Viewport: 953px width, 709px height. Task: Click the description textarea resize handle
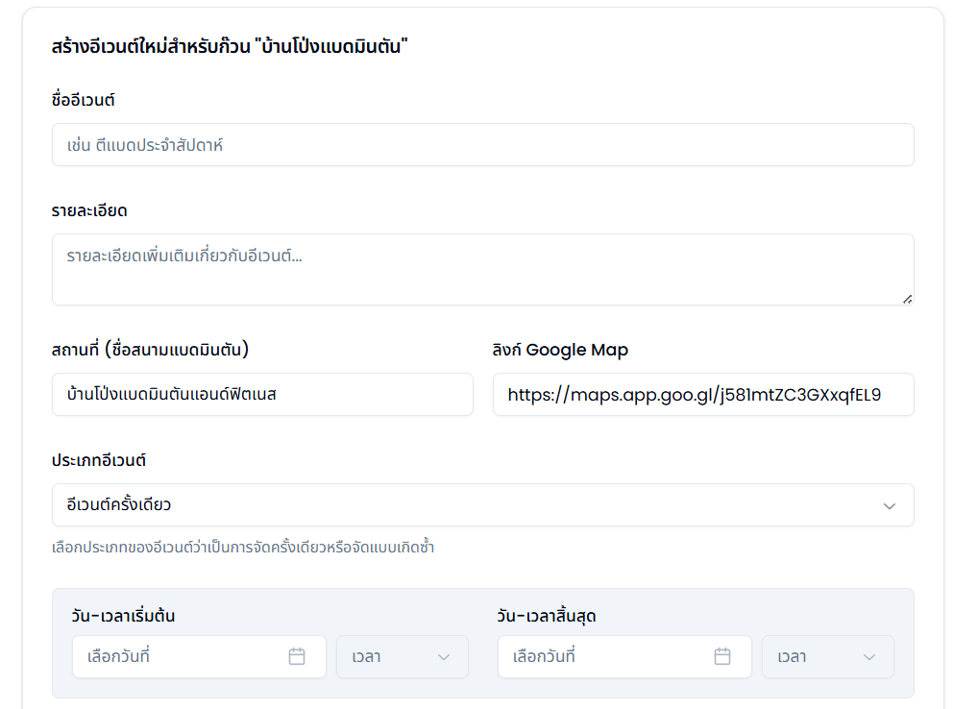[907, 299]
